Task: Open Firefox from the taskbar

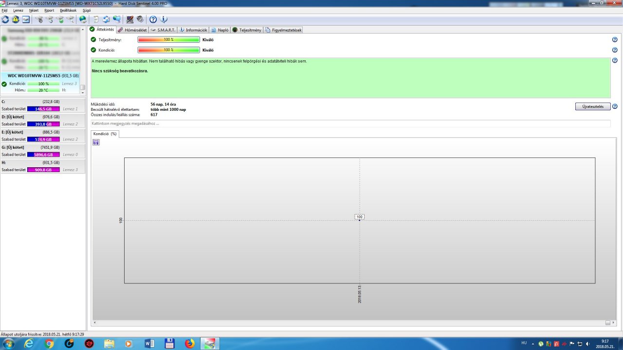Action: (x=189, y=343)
